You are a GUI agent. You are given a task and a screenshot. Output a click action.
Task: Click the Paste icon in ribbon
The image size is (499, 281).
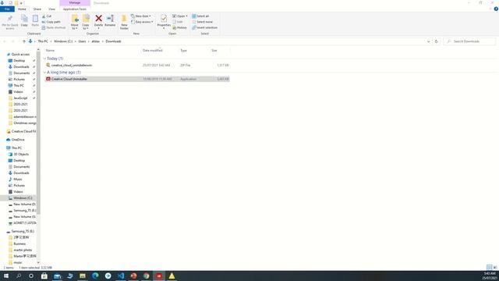point(35,19)
